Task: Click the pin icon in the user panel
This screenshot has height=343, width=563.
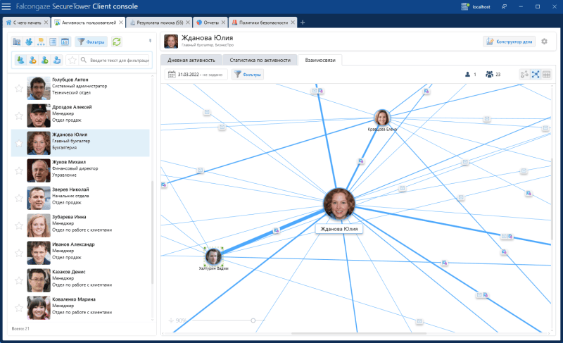Action: click(149, 40)
